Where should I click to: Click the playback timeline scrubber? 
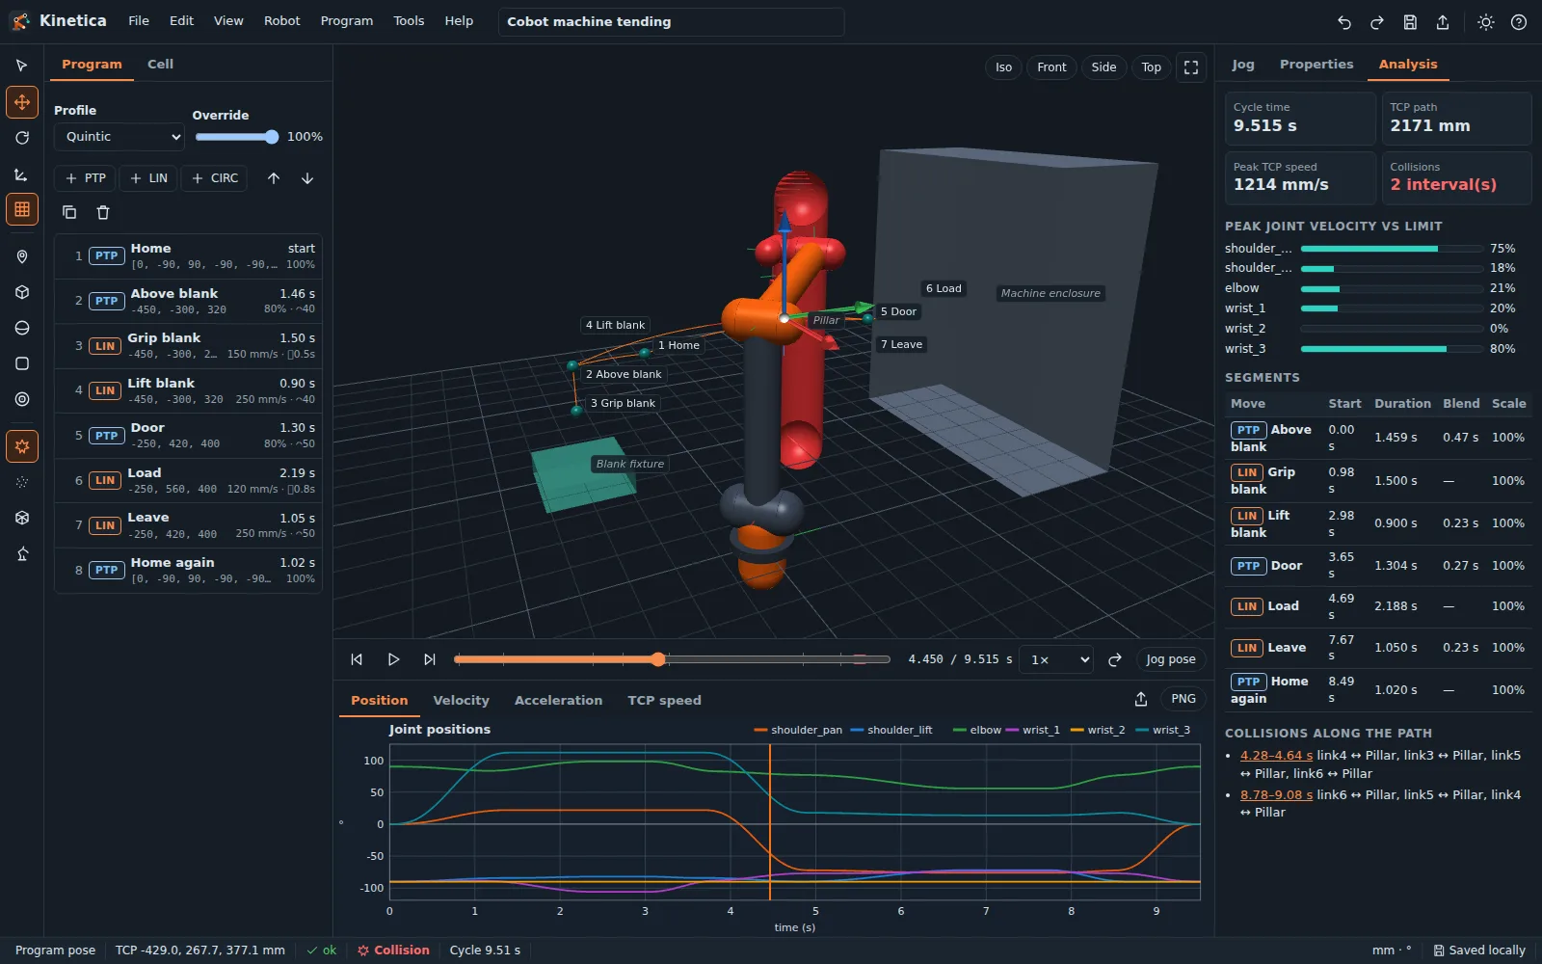click(x=672, y=659)
